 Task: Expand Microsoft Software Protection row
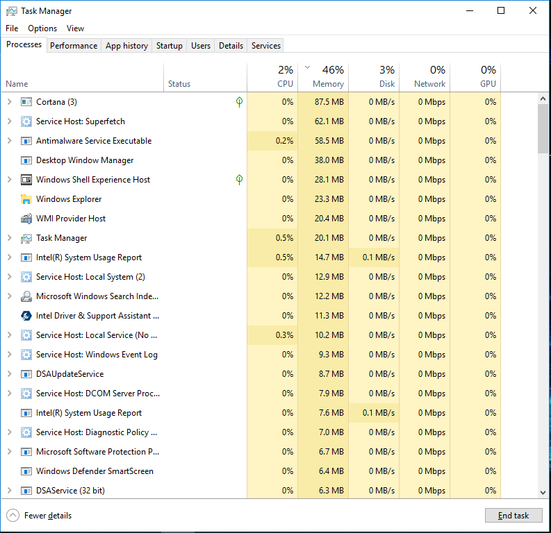pos(10,452)
